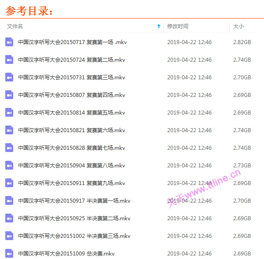Click video icon for 复赛第四场 file
The width and height of the screenshot is (264, 259).
tap(9, 95)
